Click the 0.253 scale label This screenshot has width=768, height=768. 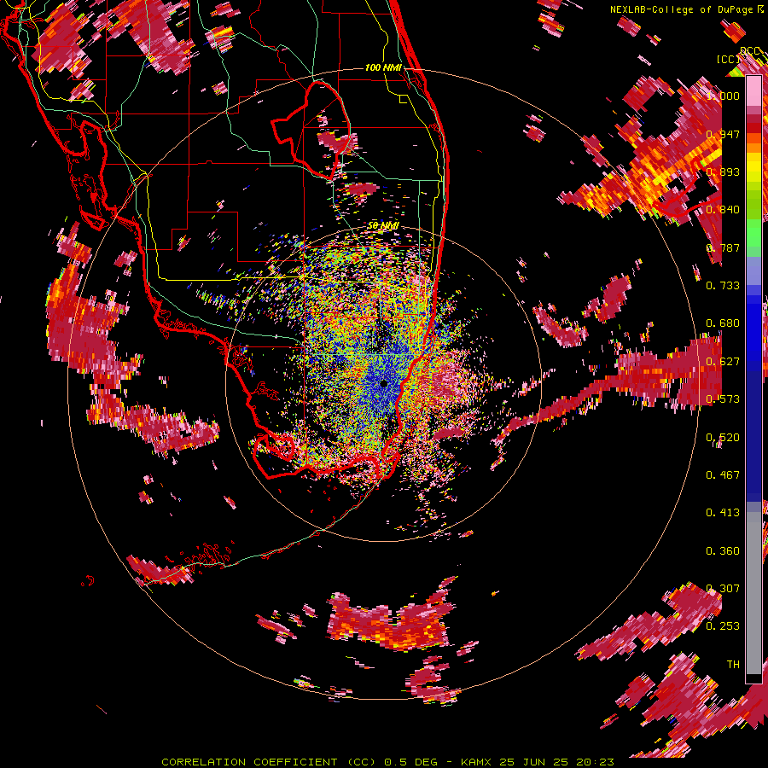tap(723, 626)
